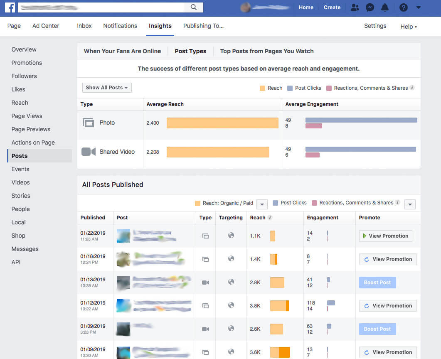Click the profile avatar in top bar
This screenshot has height=359, width=441.
coord(246,7)
